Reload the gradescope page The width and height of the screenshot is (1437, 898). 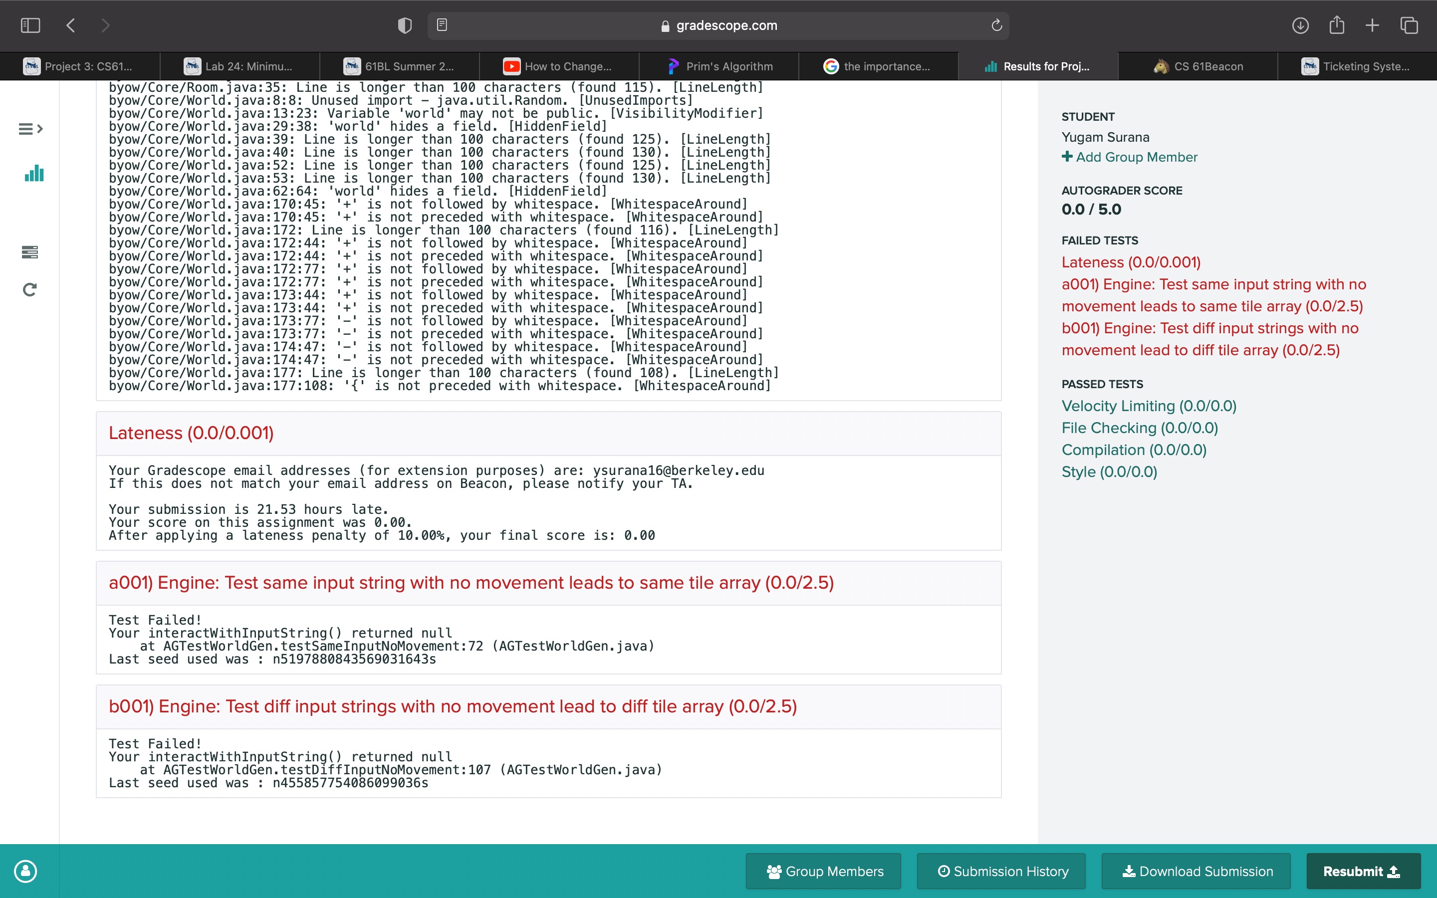pyautogui.click(x=996, y=25)
